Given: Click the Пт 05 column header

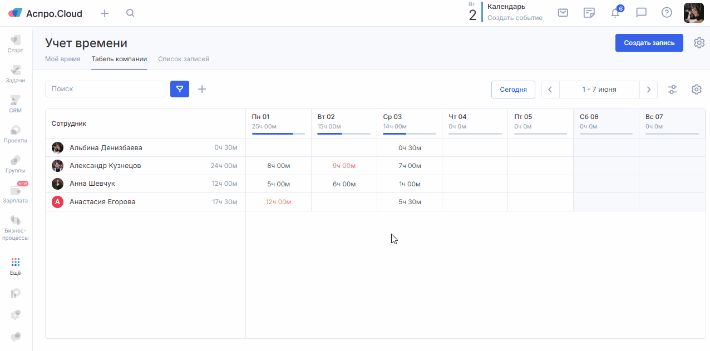Looking at the screenshot, I should tap(540, 123).
